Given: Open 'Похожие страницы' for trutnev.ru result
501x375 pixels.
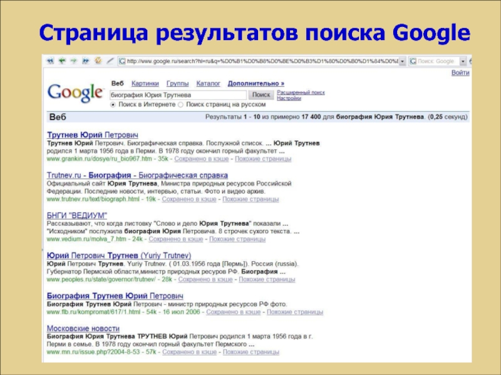Looking at the screenshot, I should point(250,199).
